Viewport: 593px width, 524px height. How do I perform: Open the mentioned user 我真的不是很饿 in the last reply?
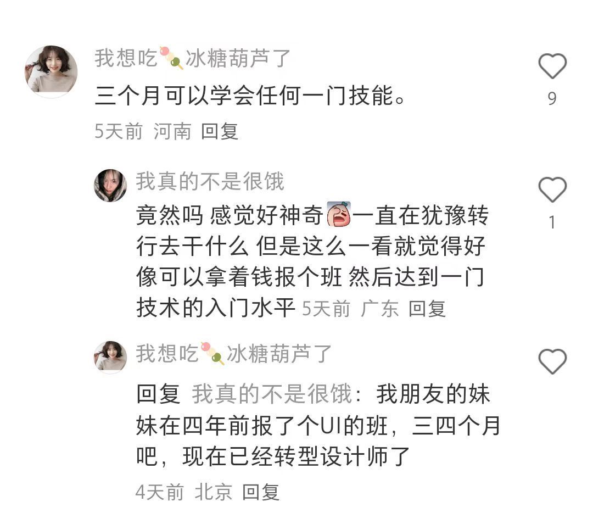coord(272,394)
